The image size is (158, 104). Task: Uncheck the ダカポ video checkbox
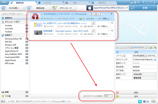[x=42, y=19]
